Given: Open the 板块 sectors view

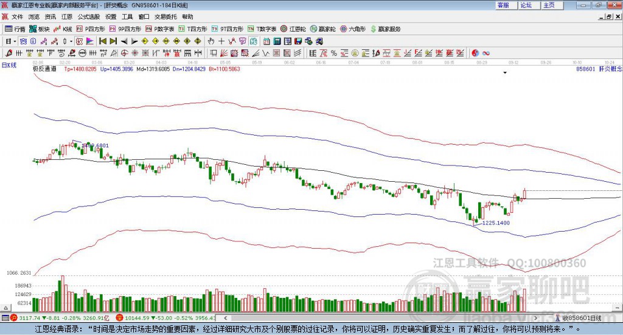Looking at the screenshot, I should [40, 29].
